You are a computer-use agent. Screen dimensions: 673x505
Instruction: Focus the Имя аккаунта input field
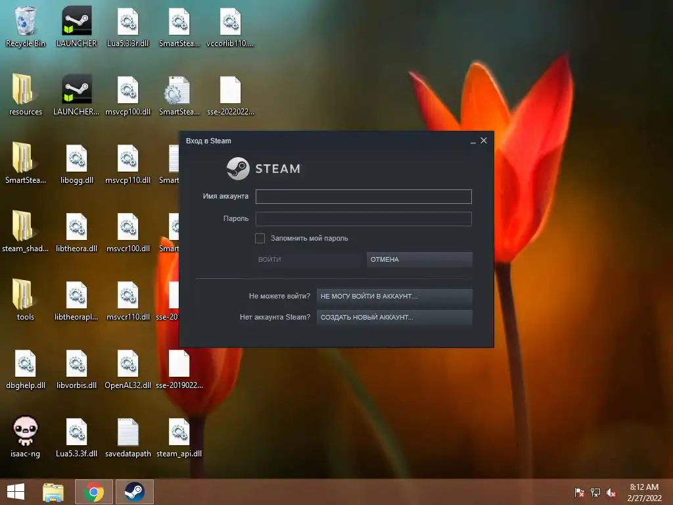click(363, 197)
